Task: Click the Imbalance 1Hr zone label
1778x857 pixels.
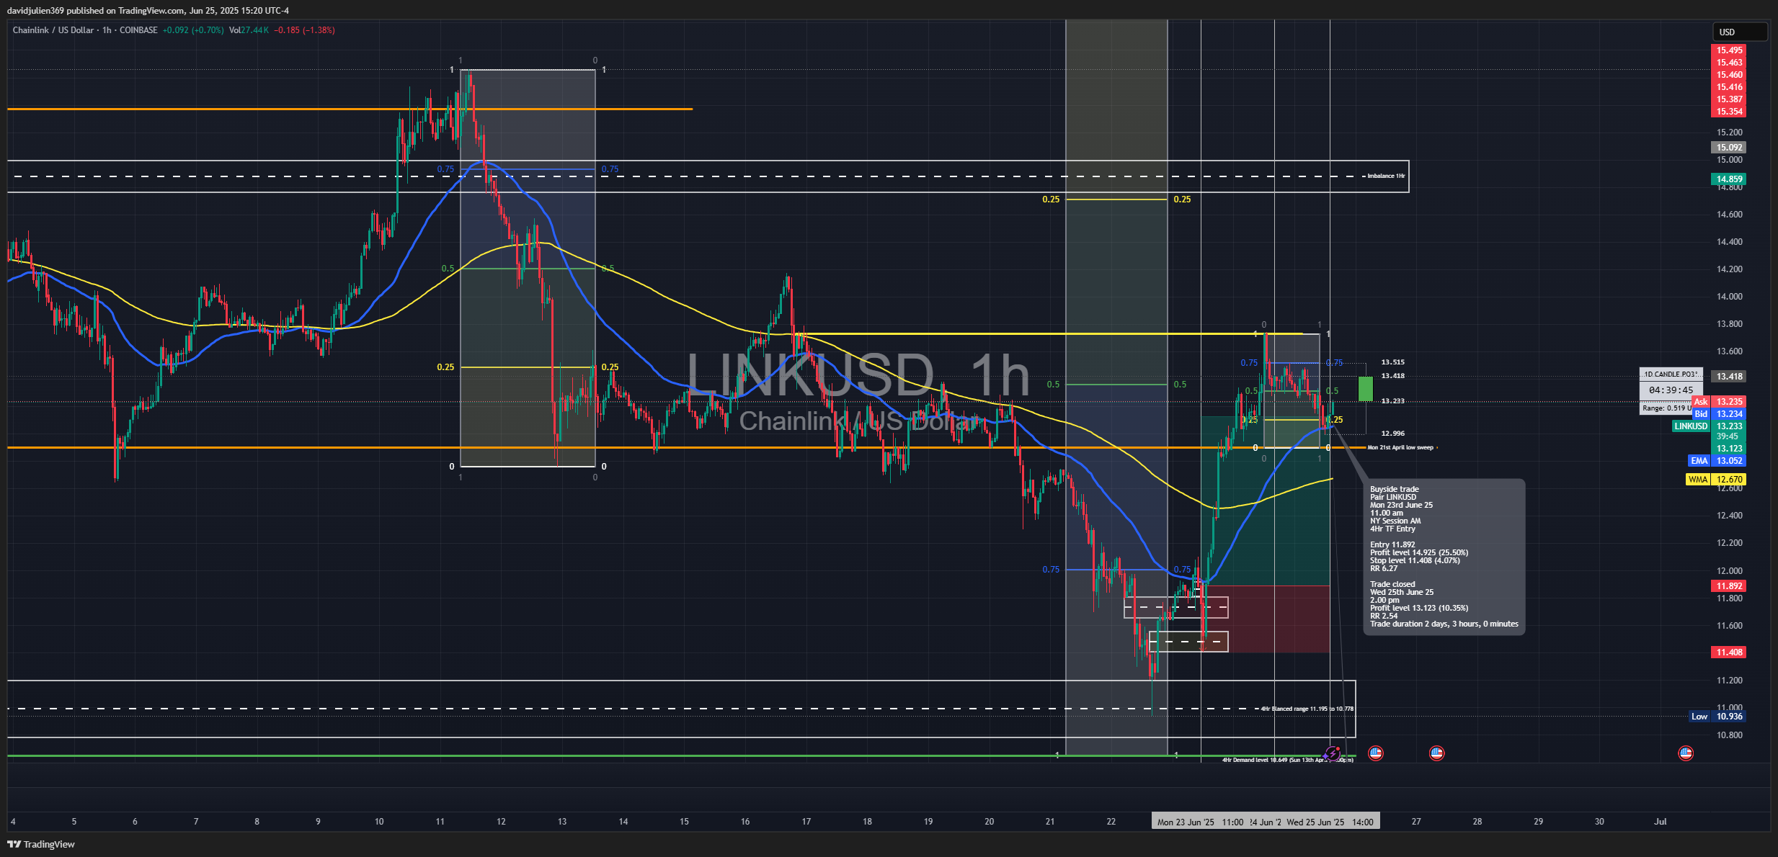Action: [1386, 176]
